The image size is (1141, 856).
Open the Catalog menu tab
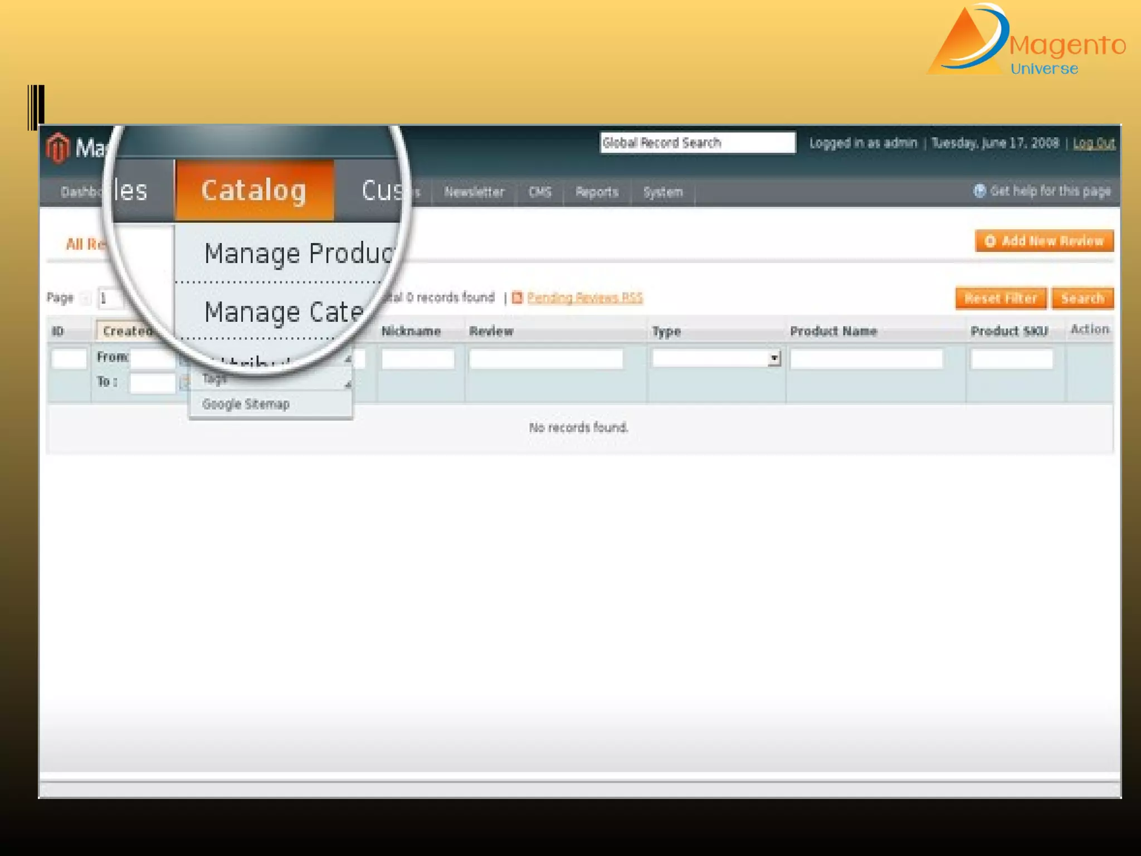(x=254, y=191)
